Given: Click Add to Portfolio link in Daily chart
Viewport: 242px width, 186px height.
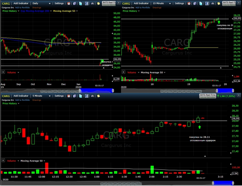Looking at the screenshot, I should click(22, 7).
